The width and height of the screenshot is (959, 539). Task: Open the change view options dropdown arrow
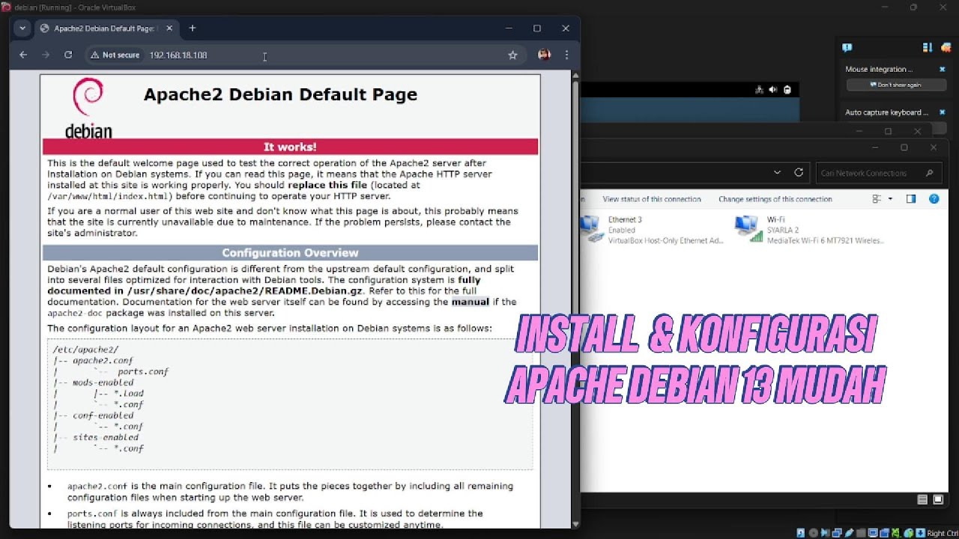[x=890, y=199]
